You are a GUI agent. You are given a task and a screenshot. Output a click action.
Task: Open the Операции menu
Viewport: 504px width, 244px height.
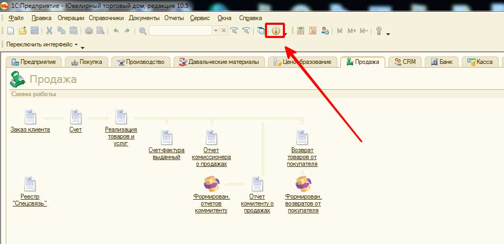pos(71,18)
